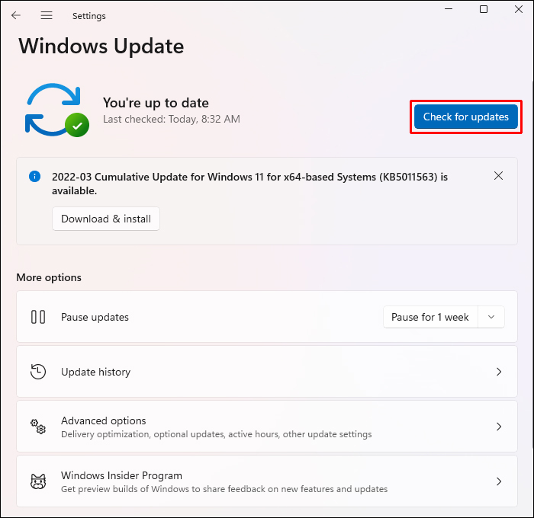The image size is (534, 518).
Task: Dismiss the cumulative update notice
Action: point(498,176)
